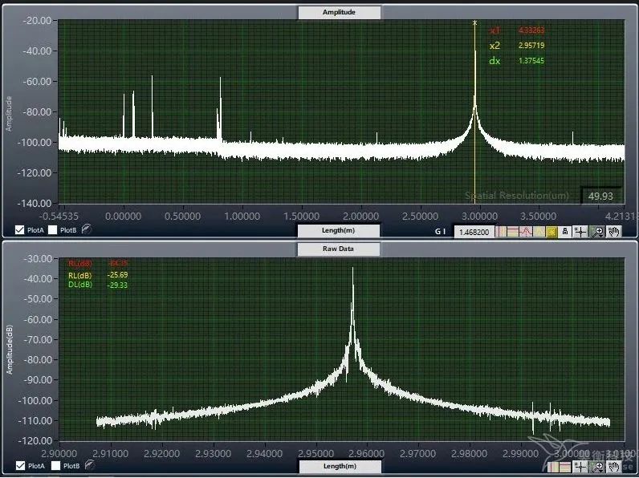Click the Spatial Resolution value box 49.93

tap(600, 196)
